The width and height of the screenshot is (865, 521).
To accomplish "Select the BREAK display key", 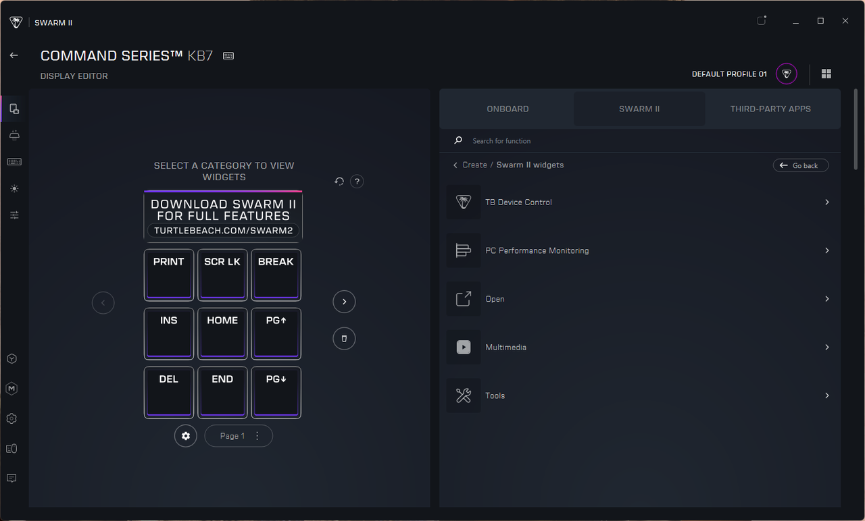I will click(x=276, y=275).
